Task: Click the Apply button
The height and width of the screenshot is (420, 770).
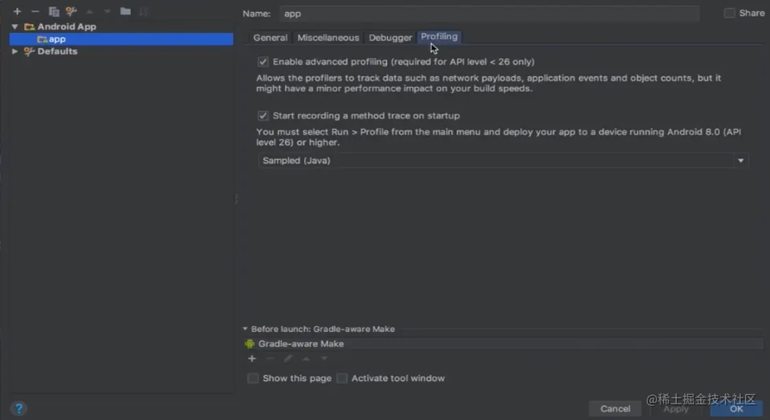Action: [675, 409]
